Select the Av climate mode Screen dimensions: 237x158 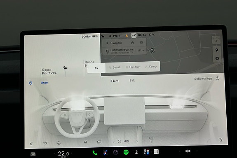(x=96, y=68)
